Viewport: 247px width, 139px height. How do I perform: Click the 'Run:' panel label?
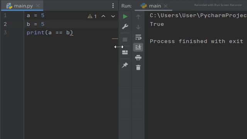point(127,6)
